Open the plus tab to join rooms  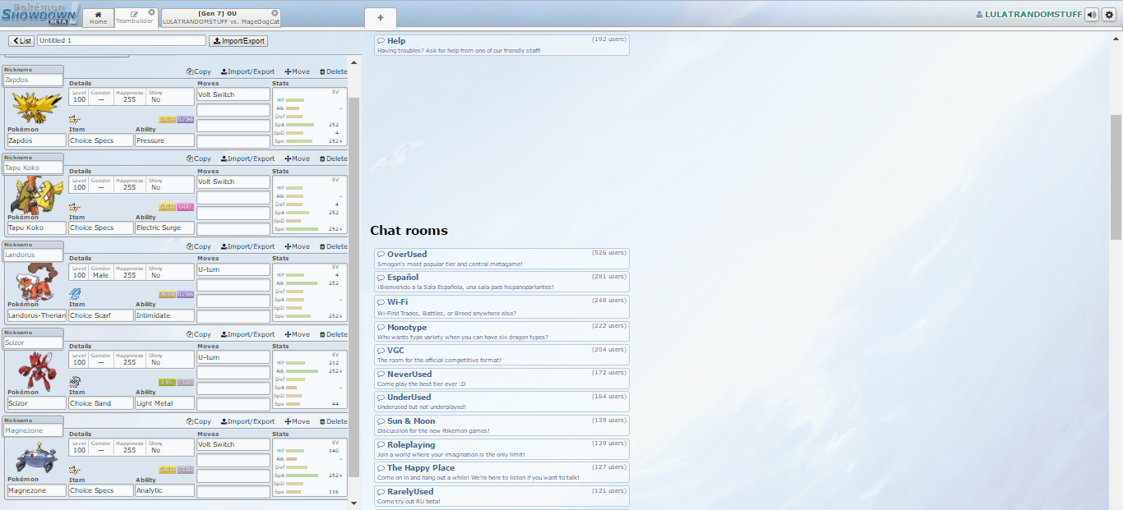380,17
